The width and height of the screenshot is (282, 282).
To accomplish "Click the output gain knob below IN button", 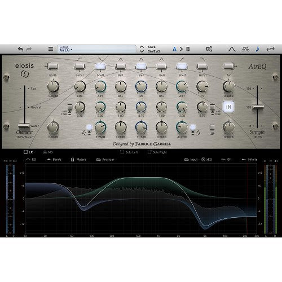I will [x=228, y=127].
